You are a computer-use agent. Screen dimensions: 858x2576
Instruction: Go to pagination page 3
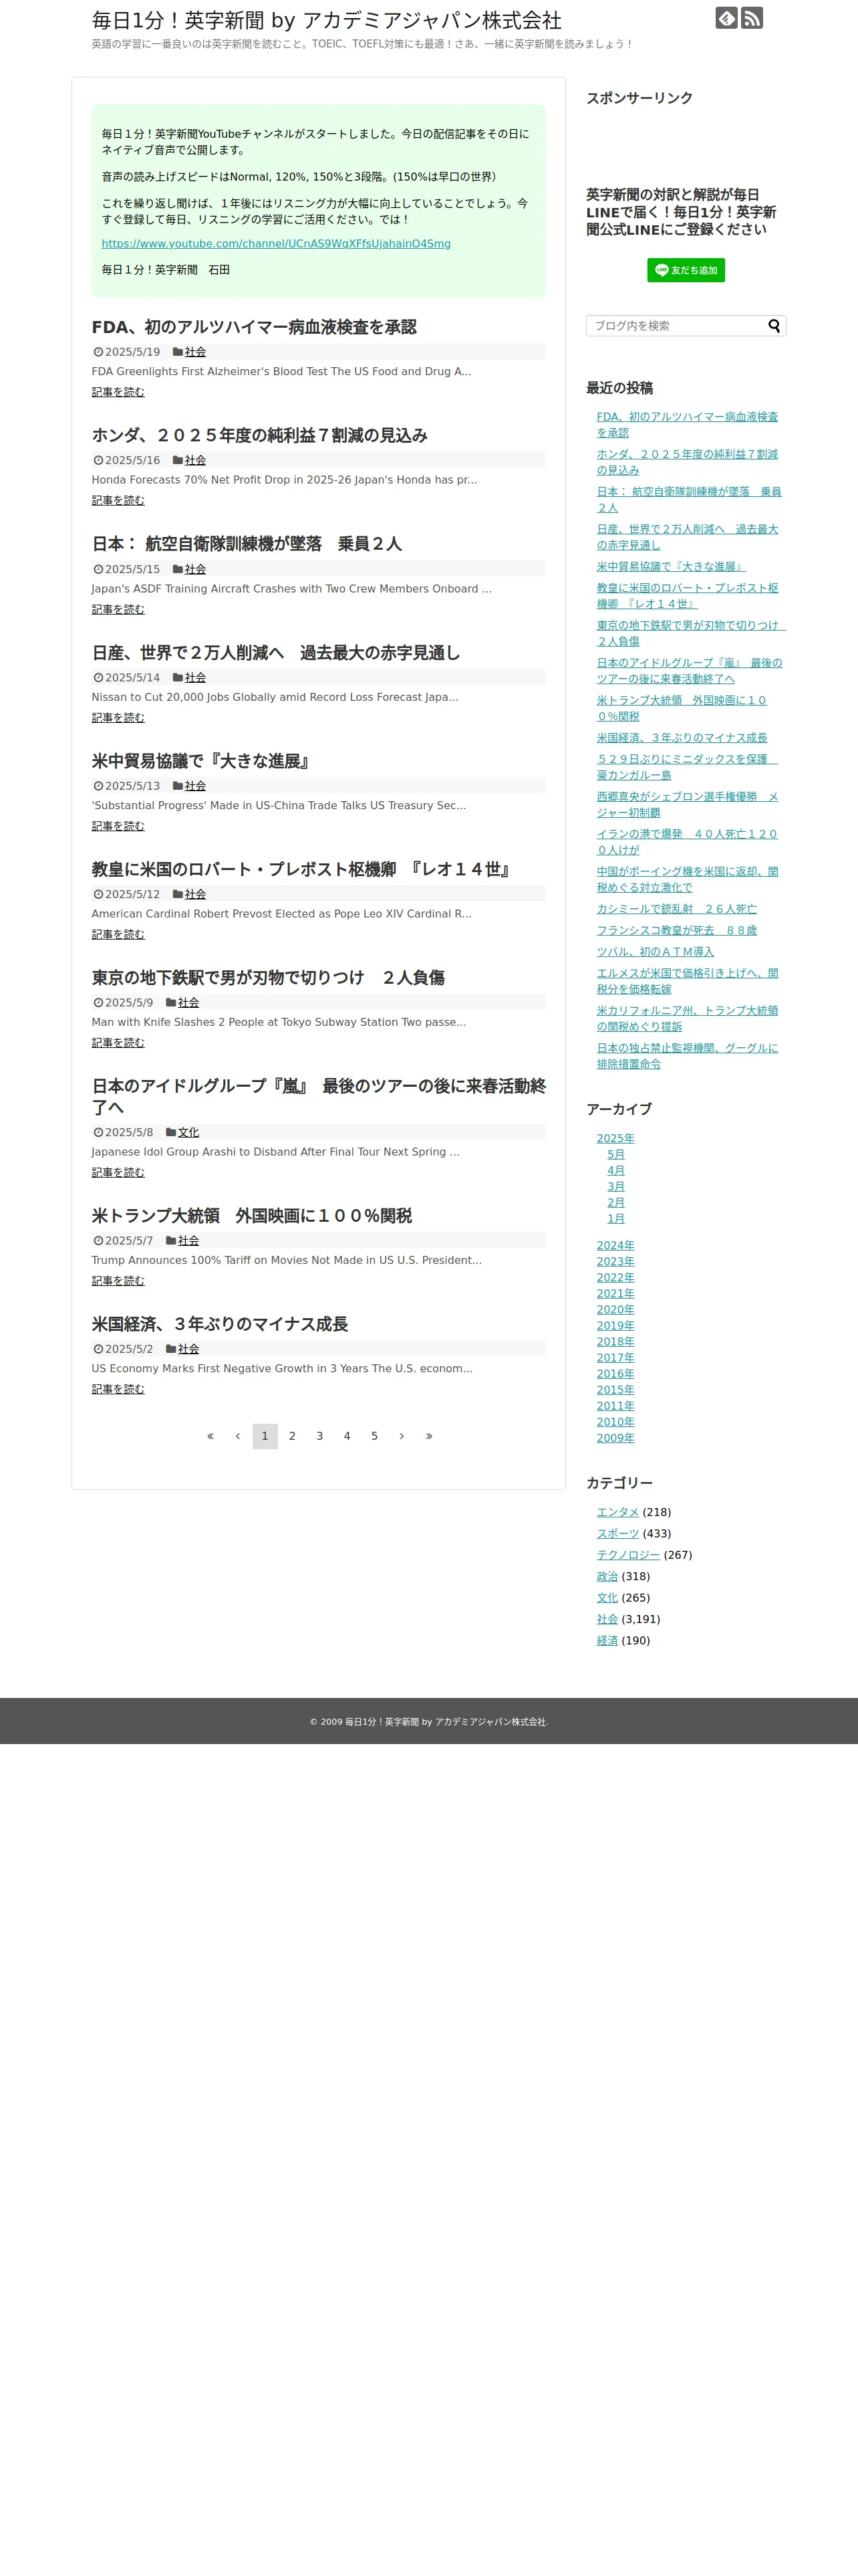pos(319,1436)
